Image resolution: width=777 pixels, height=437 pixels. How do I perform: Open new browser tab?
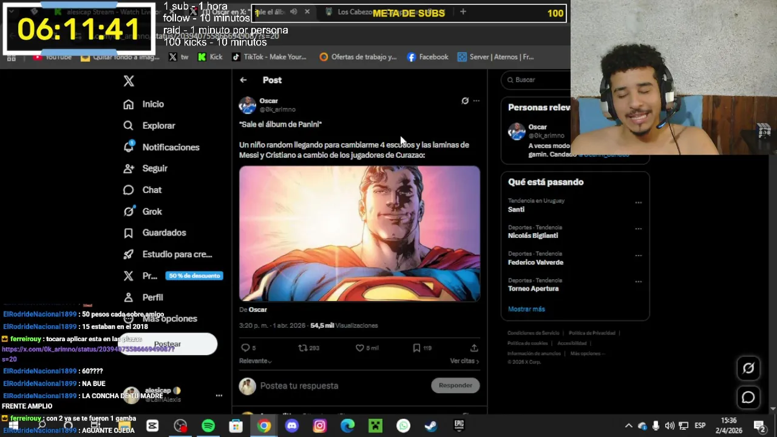click(x=463, y=12)
